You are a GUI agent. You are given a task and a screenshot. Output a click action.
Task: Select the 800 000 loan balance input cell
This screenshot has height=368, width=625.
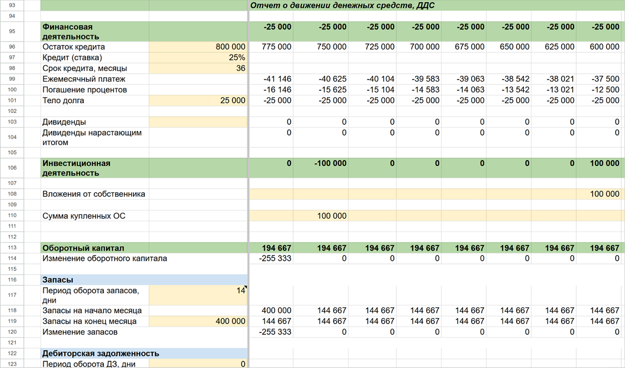click(x=198, y=47)
